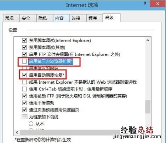Uncheck 使用平滑滚动 checkbox
166x143 pixels.
click(x=24, y=103)
